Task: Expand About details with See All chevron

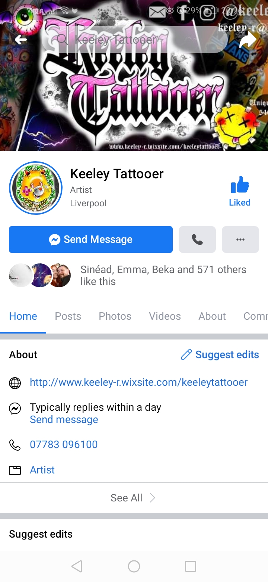Action: (152, 498)
